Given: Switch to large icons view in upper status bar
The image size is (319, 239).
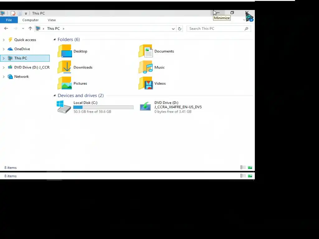Looking at the screenshot, I should click(x=250, y=167).
